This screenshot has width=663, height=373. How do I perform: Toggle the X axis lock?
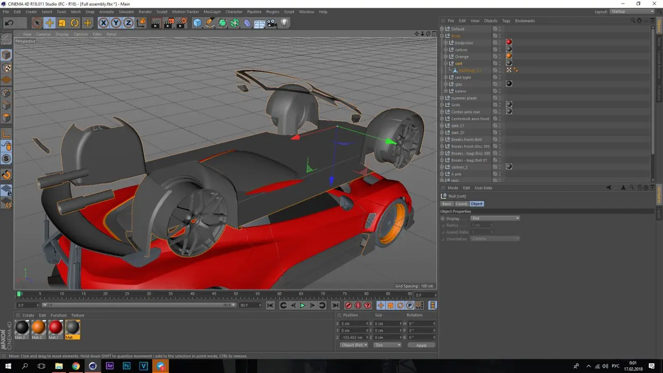(104, 23)
